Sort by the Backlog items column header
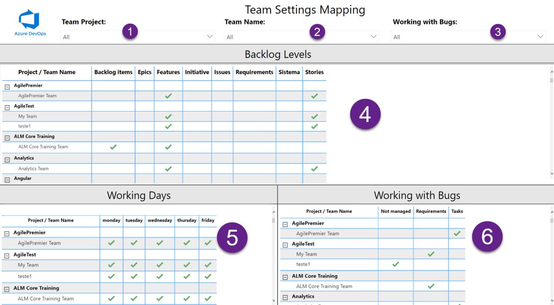The width and height of the screenshot is (554, 305). coord(113,72)
